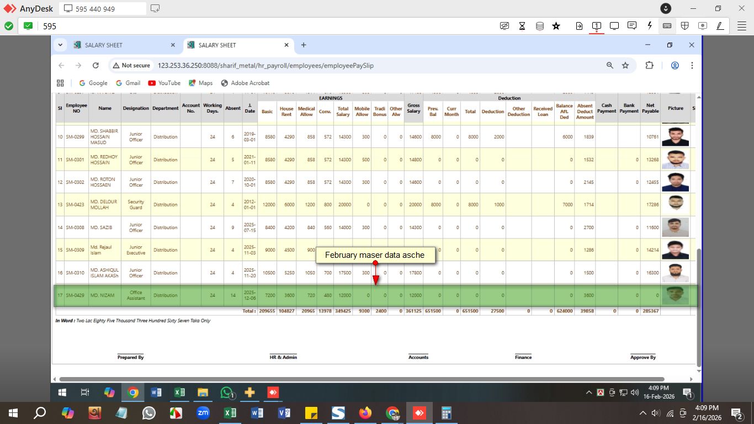
Task: Open a new Chrome tab
Action: tap(303, 45)
